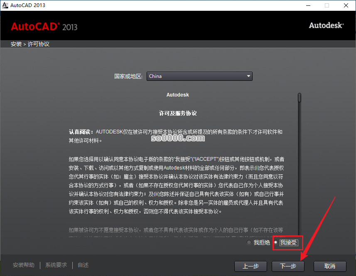Click the 许可及服务协议 agreement heading
The image size is (356, 276).
pyautogui.click(x=177, y=113)
